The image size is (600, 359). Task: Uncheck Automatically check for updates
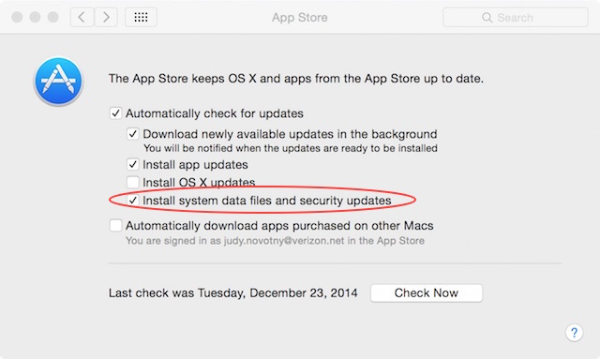(115, 113)
